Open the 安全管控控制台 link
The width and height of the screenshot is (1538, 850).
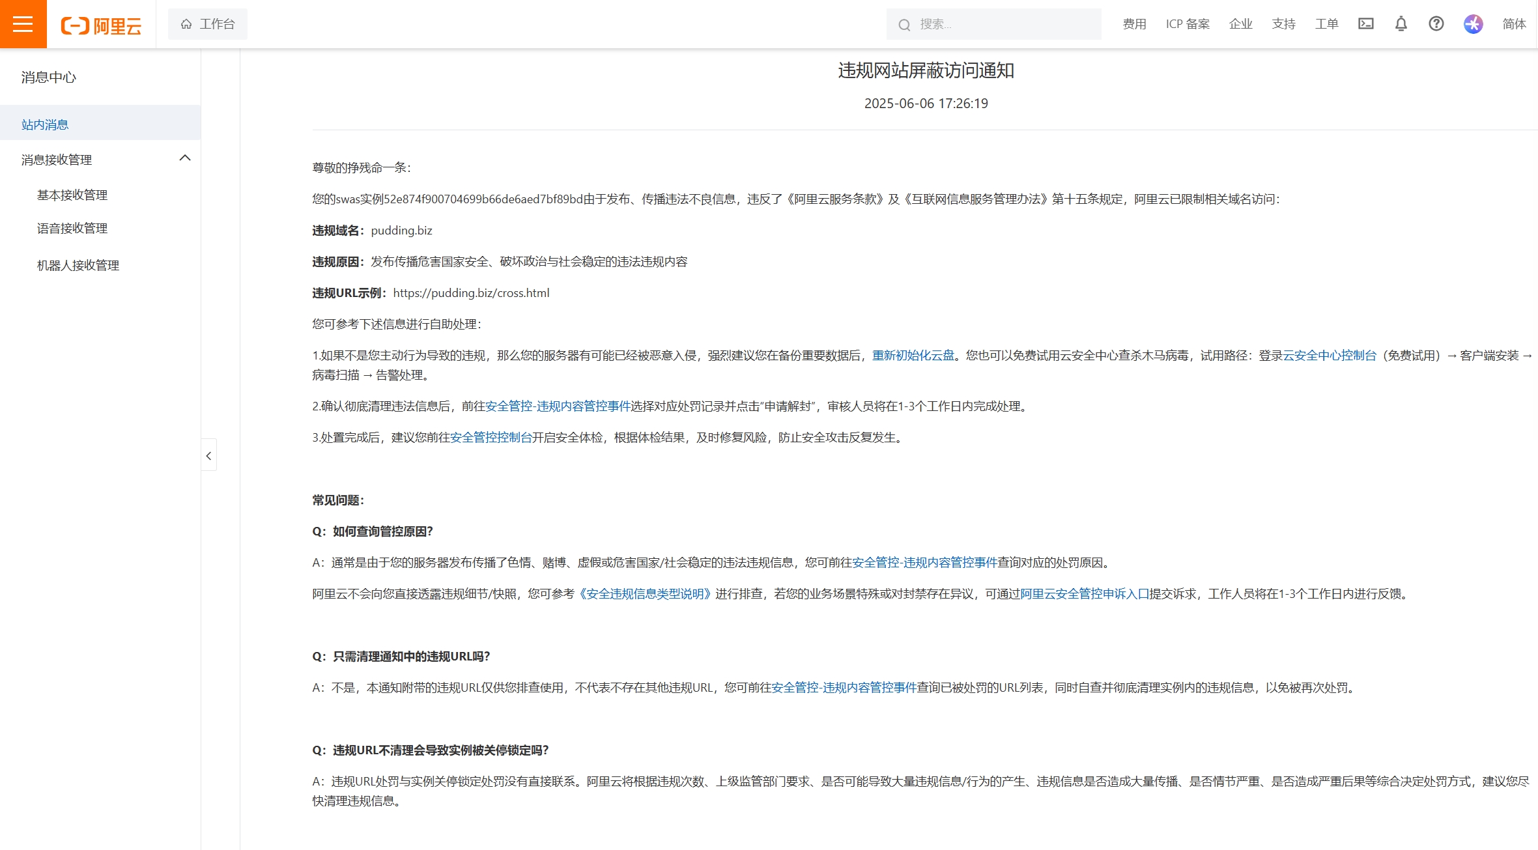click(491, 437)
